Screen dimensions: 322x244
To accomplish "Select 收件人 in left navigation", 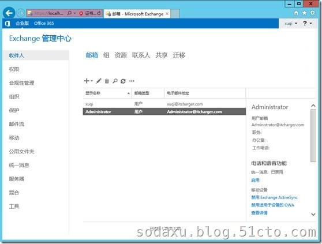I will pos(36,55).
